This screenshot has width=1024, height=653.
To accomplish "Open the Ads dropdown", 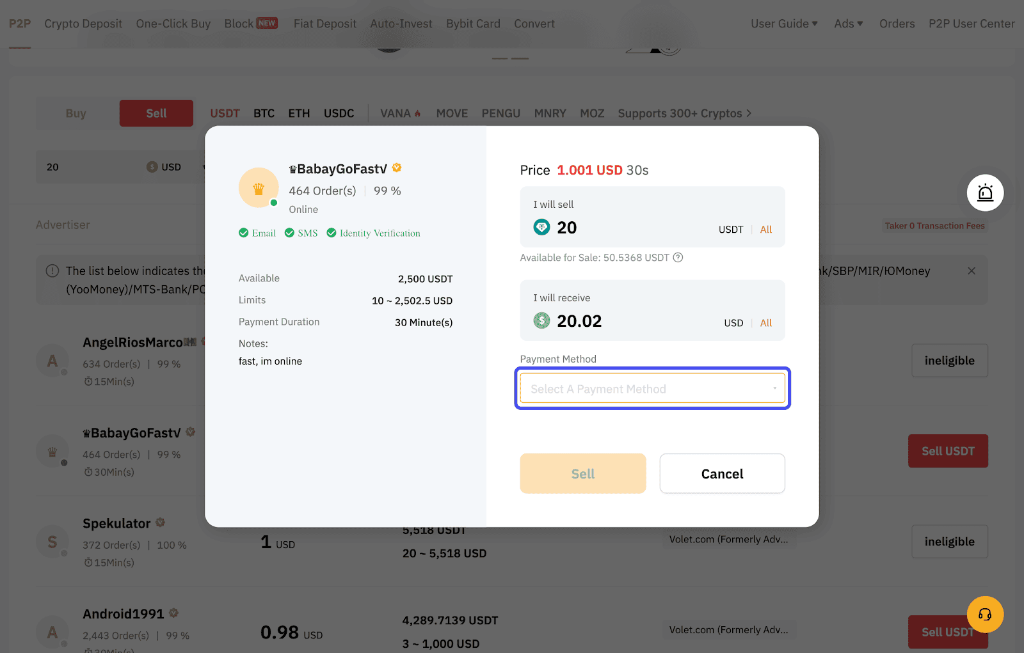I will click(848, 24).
